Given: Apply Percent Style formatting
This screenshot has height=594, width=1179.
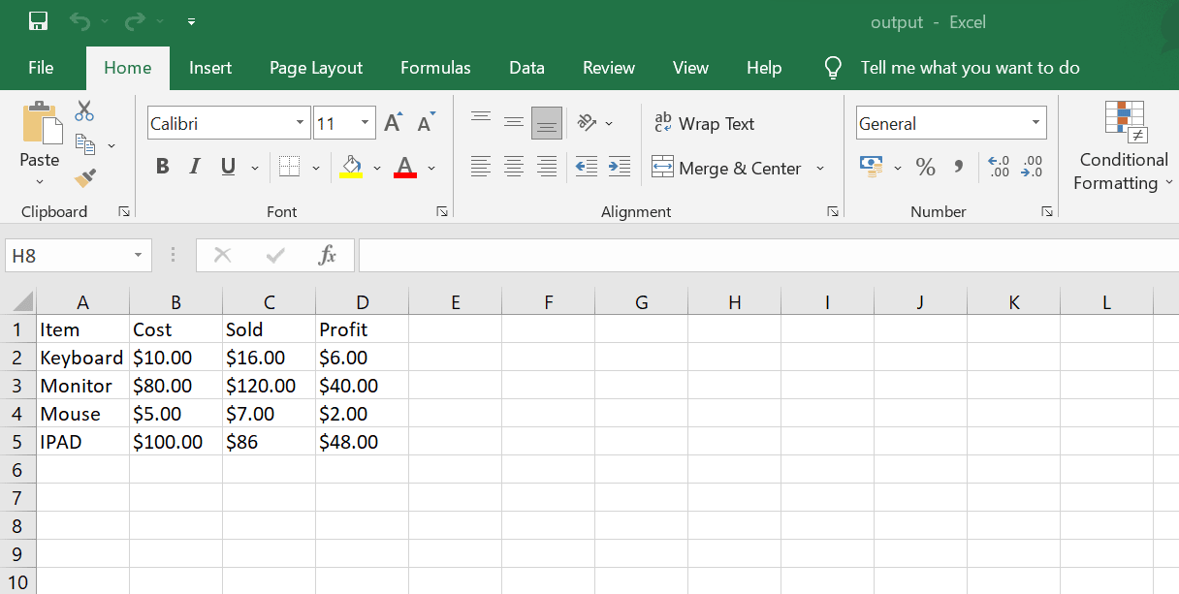Looking at the screenshot, I should point(926,167).
